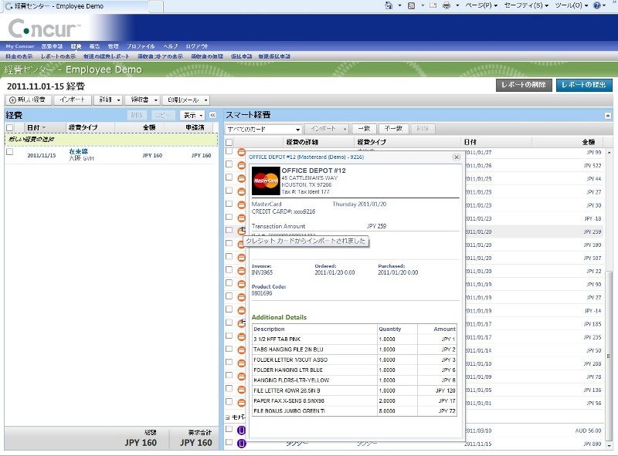This screenshot has height=456, width=618.
Task: Tick the checkbox of the AUD 56.00 row
Action: (x=229, y=429)
